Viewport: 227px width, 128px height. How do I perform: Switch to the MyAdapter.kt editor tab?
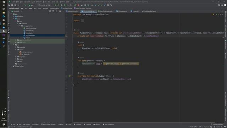[122, 11]
